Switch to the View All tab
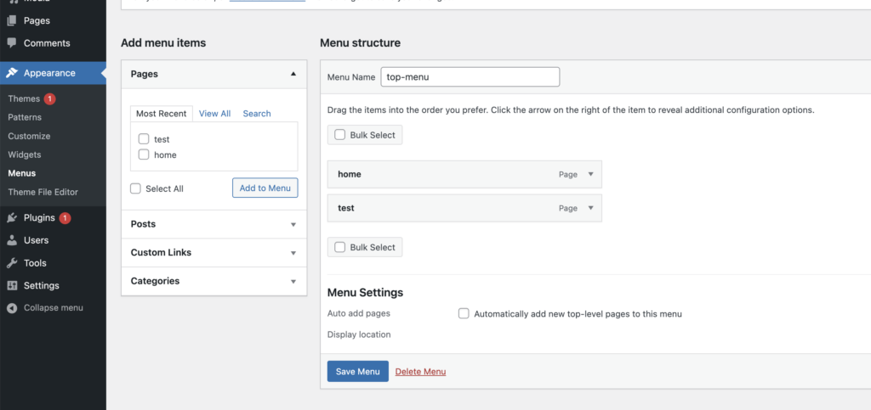This screenshot has height=410, width=871. pos(214,114)
